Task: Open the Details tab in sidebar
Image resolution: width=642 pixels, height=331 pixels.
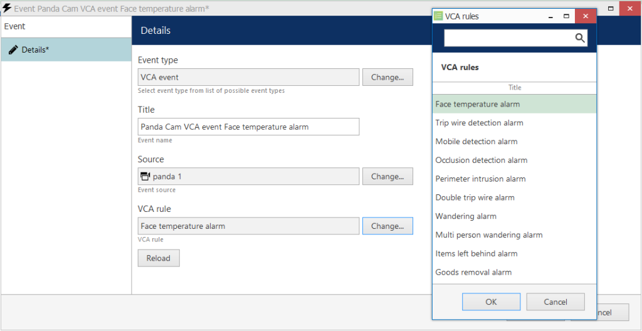Action: click(66, 50)
